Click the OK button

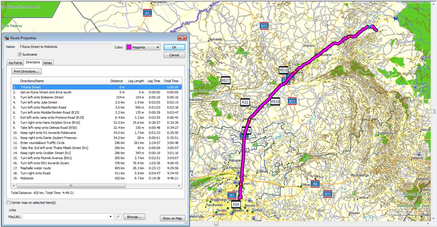[x=174, y=47]
